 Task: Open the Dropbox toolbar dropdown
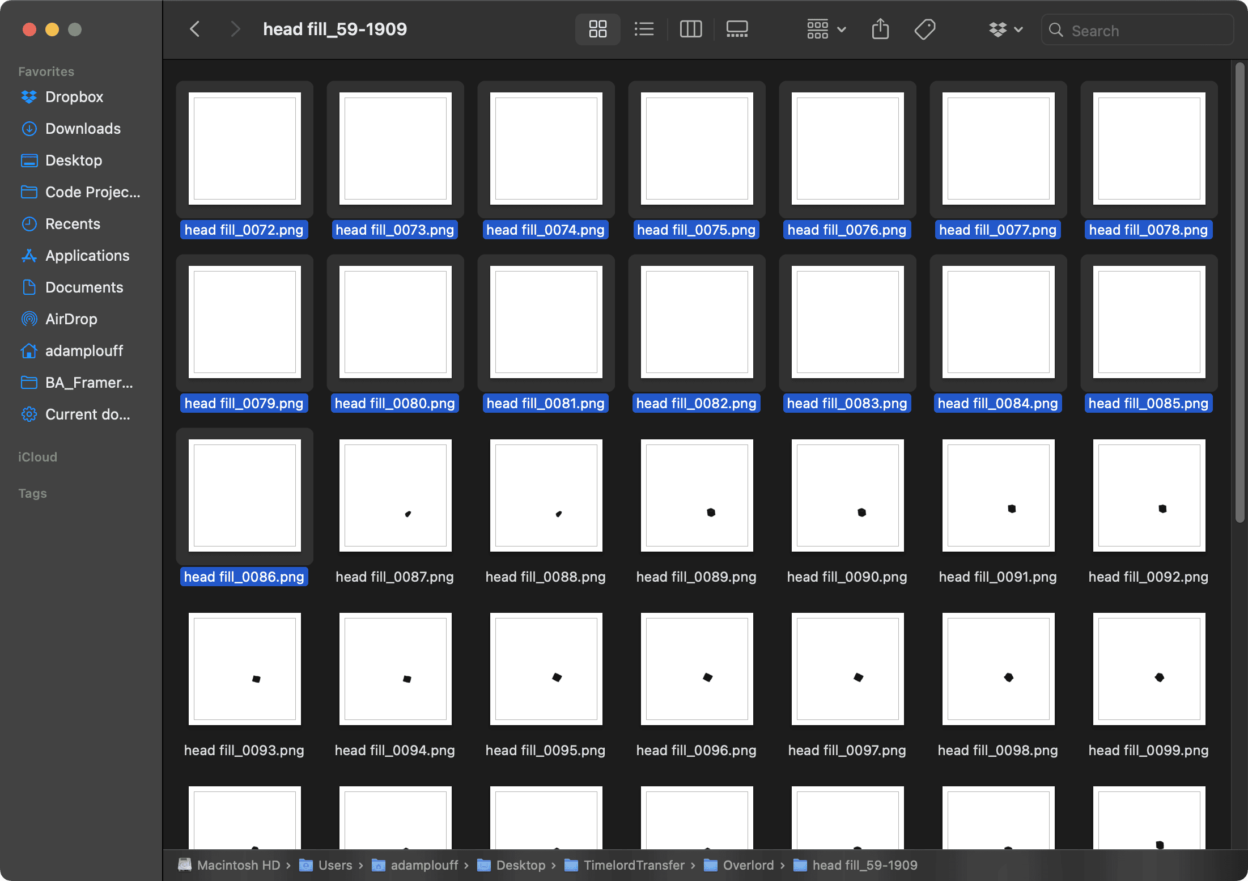tap(1005, 29)
